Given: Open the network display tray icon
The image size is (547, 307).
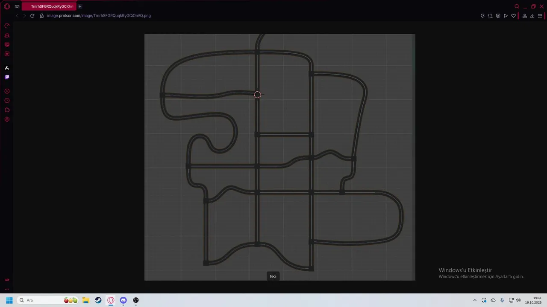Looking at the screenshot, I should tap(511, 300).
